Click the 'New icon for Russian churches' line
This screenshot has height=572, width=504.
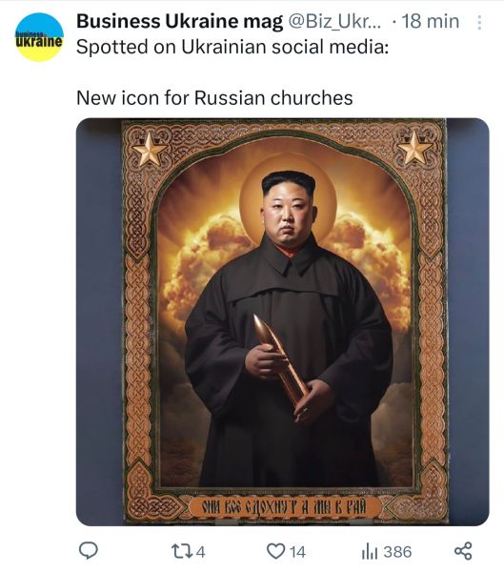(214, 98)
